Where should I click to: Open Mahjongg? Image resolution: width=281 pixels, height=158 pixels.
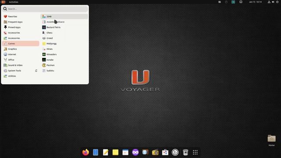(64, 43)
